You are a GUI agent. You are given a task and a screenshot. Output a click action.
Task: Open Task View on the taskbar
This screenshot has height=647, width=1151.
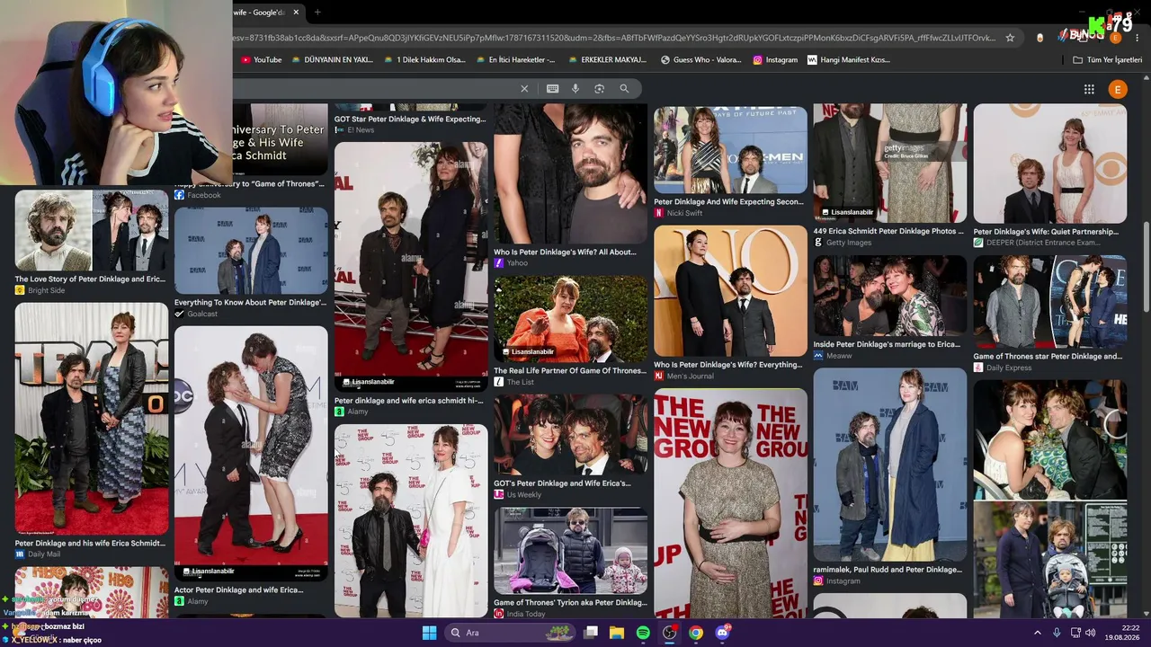pos(591,633)
